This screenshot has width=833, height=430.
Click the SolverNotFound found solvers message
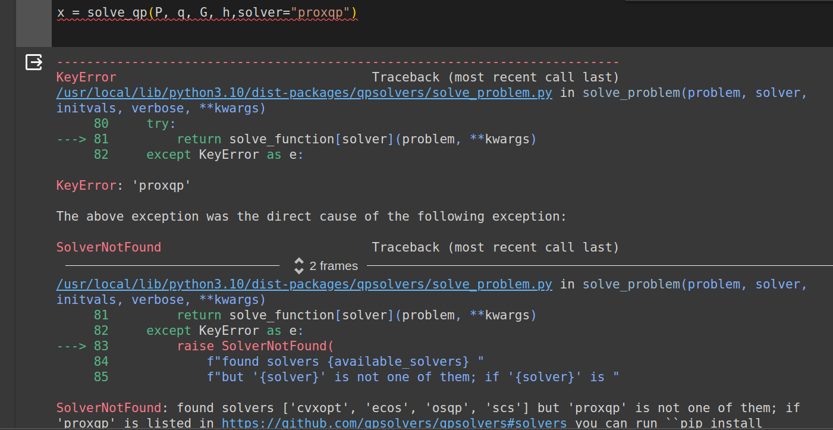(428, 416)
